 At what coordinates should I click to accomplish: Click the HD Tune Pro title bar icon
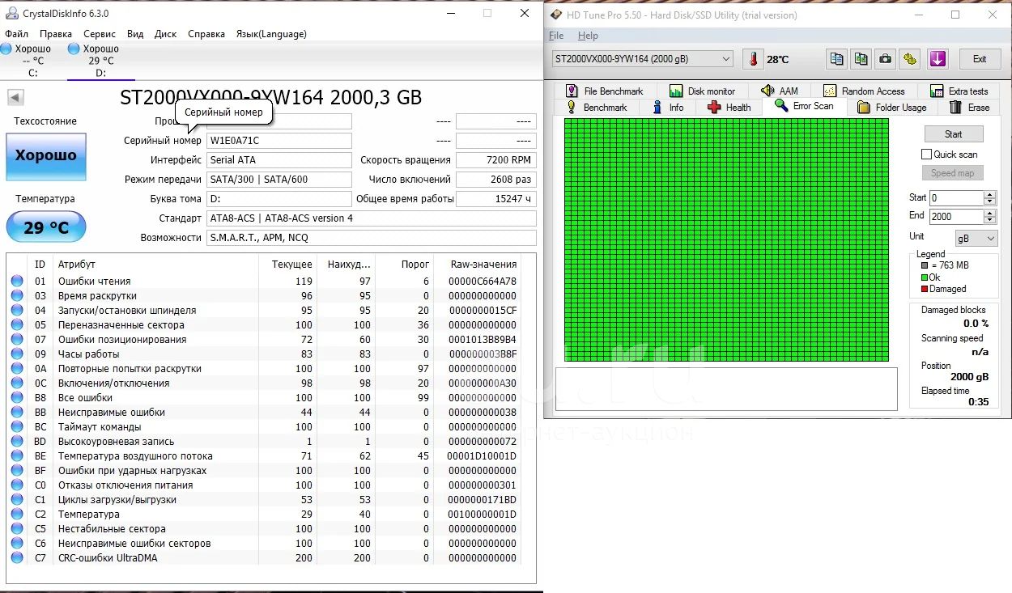[x=556, y=15]
